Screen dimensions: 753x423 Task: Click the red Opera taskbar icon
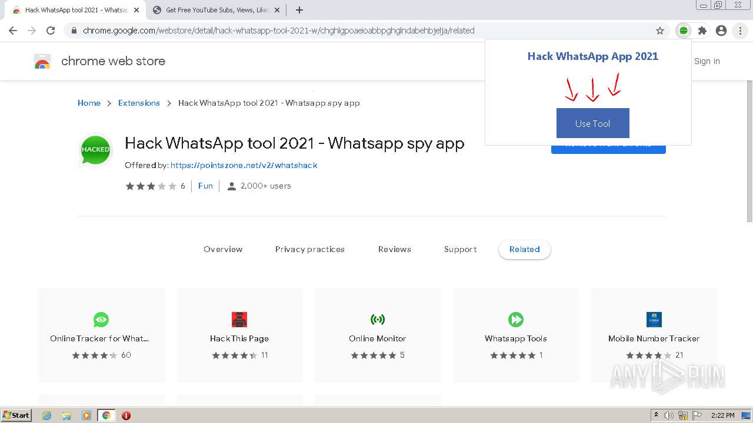point(126,415)
